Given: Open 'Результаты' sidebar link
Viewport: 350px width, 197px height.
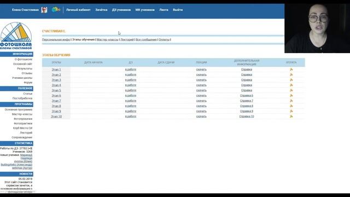Looking at the screenshot, I should click(25, 68).
